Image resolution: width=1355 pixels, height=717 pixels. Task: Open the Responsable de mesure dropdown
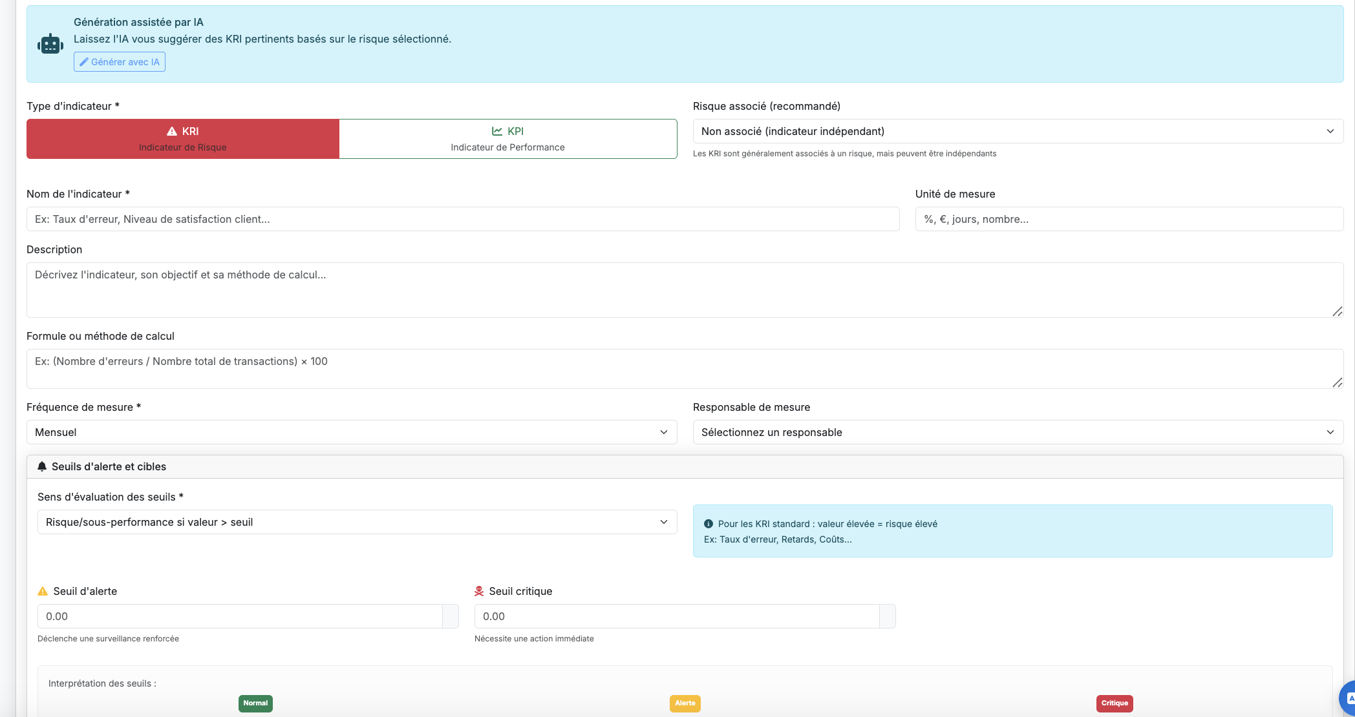tap(1018, 432)
